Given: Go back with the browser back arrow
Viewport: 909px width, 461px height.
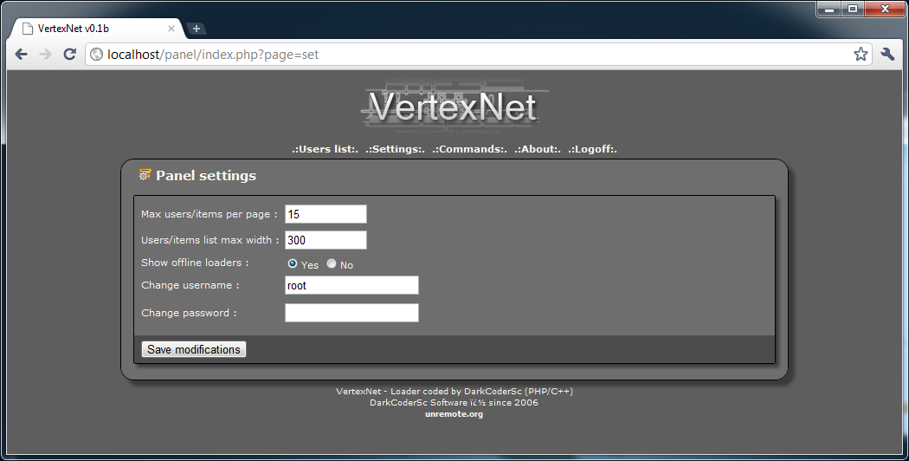Looking at the screenshot, I should point(22,55).
